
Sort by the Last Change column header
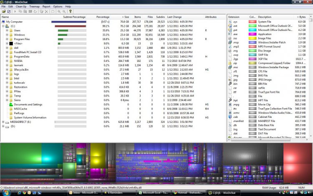click(x=185, y=17)
